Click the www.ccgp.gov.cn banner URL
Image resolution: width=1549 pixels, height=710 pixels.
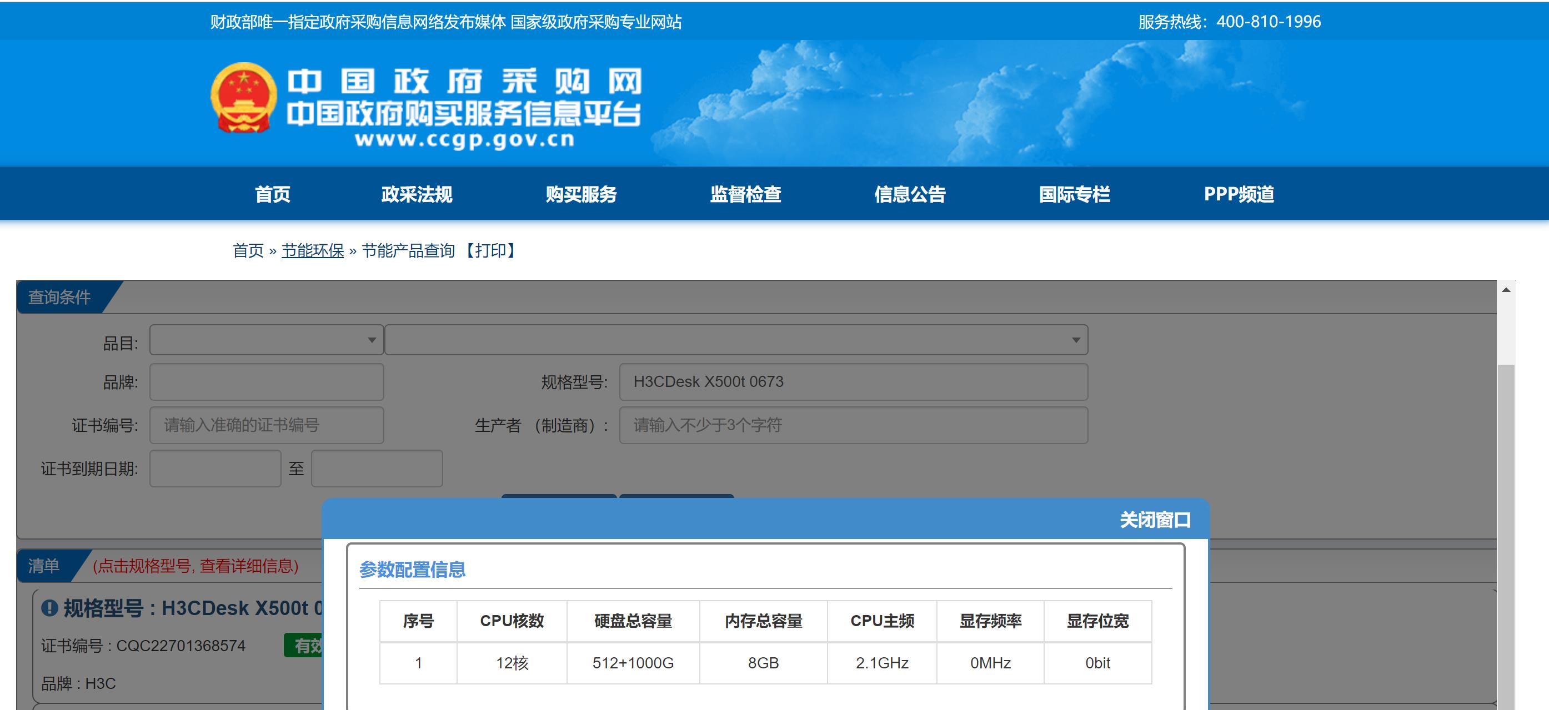pyautogui.click(x=464, y=139)
